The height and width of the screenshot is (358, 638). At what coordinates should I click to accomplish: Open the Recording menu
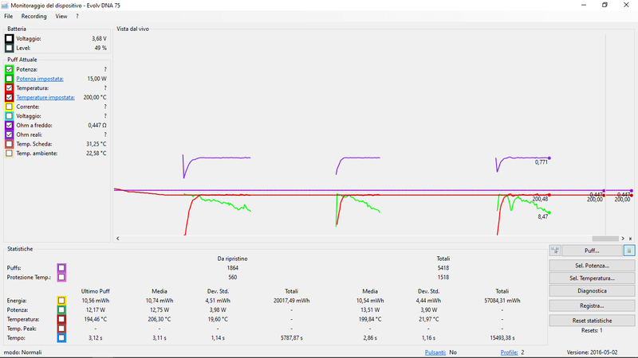tap(33, 16)
